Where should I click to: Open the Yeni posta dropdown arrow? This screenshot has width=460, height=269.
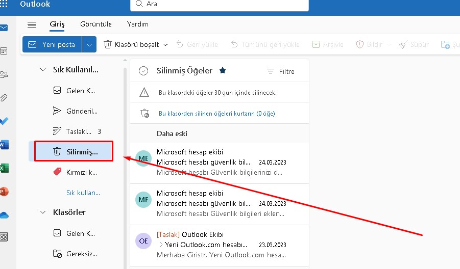pos(89,44)
